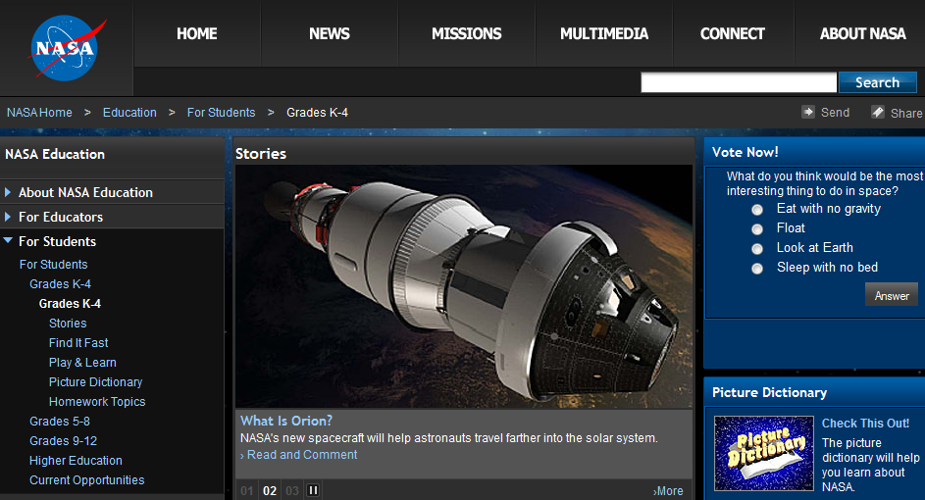Click the Send link text
Viewport: 925px width, 500px height.
click(836, 112)
